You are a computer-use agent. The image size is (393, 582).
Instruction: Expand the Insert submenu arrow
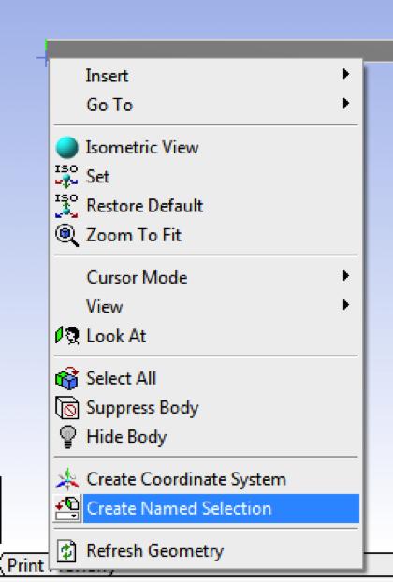[346, 74]
